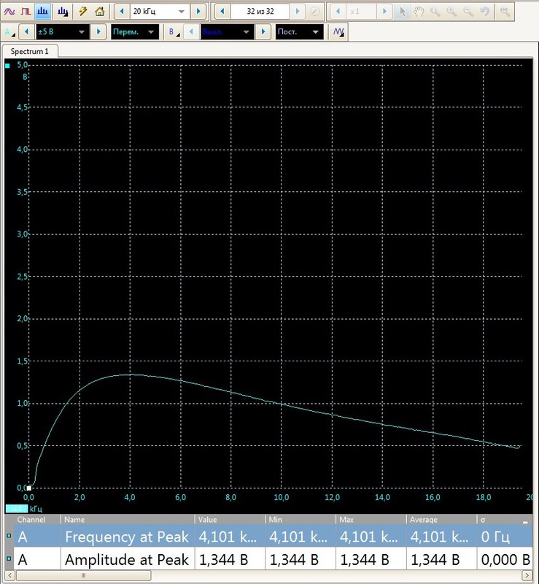Click the Min column header
This screenshot has width=539, height=584.
click(300, 520)
